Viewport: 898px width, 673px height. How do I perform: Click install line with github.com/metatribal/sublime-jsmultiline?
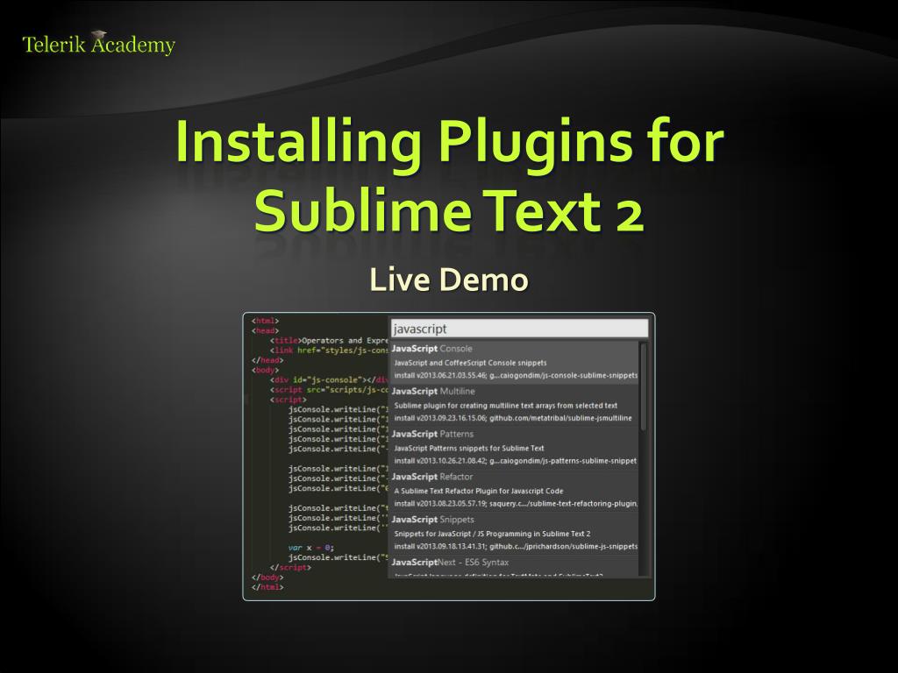[512, 418]
